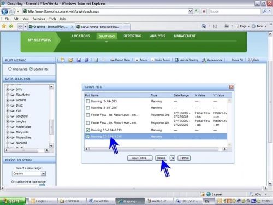The height and width of the screenshot is (205, 273).
Task: Click the New graph toolbar icon
Action: [x=63, y=60]
